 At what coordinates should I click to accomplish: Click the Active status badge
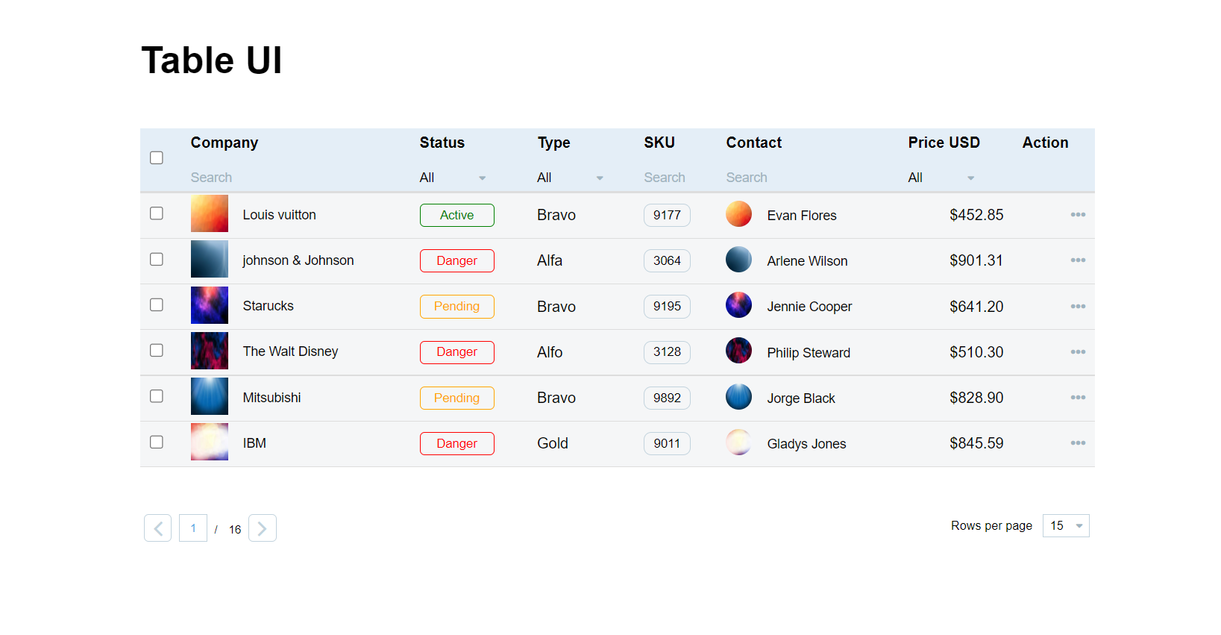[x=457, y=215]
